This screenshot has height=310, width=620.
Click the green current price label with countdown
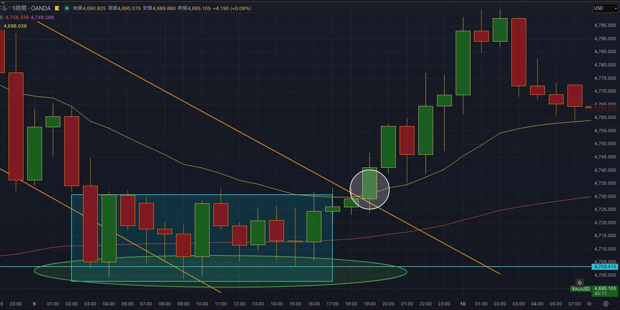coord(605,291)
